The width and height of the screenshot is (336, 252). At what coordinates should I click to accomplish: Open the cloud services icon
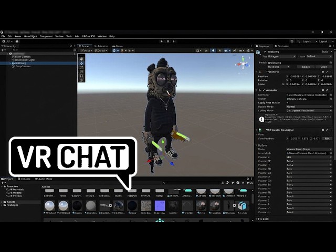[17, 41]
